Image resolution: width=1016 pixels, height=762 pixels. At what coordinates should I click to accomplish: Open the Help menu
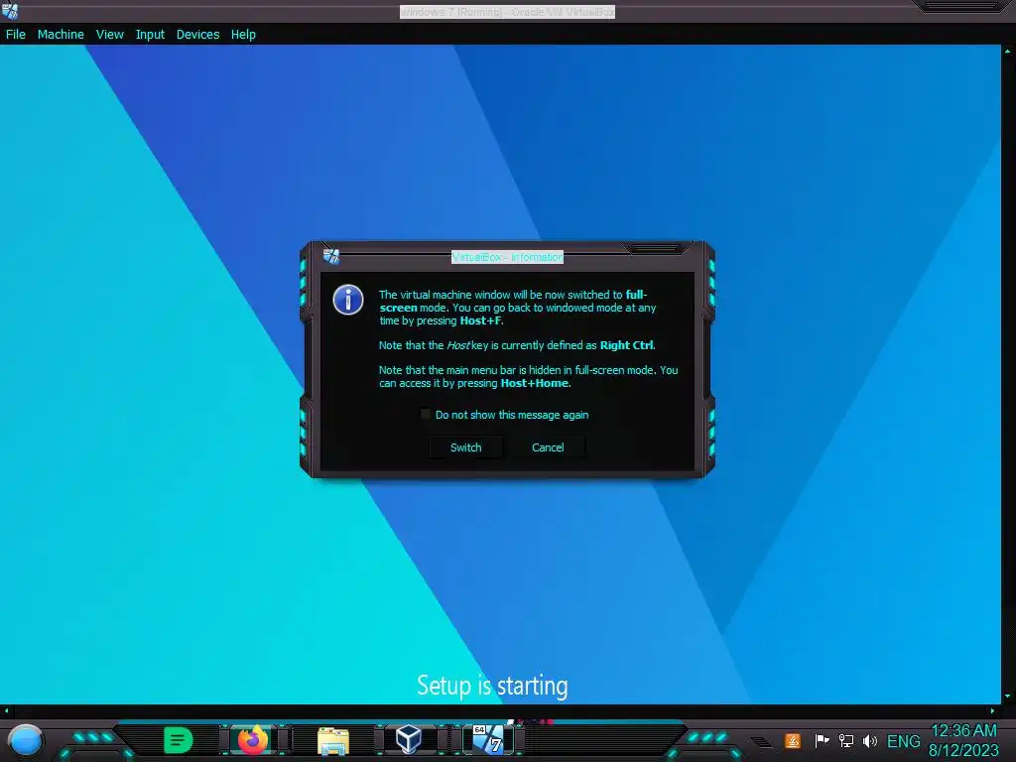tap(243, 35)
